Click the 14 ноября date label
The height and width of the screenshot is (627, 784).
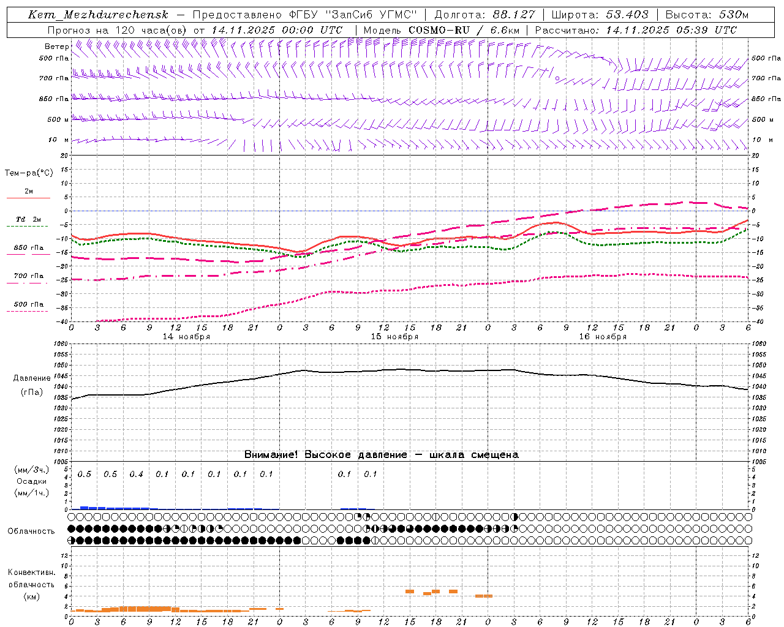click(186, 337)
